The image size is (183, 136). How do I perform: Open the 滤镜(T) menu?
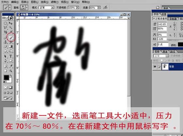click(55, 2)
